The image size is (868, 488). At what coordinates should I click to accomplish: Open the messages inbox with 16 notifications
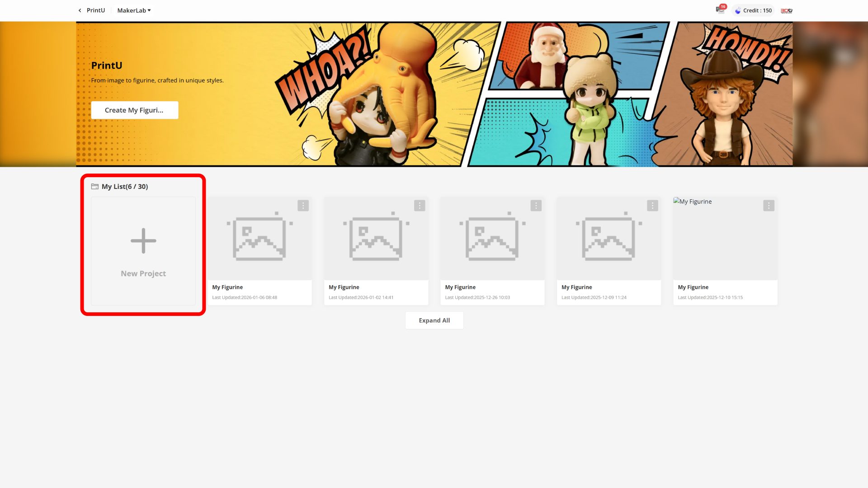(x=720, y=10)
